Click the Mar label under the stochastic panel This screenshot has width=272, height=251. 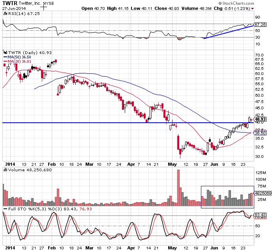click(90, 248)
